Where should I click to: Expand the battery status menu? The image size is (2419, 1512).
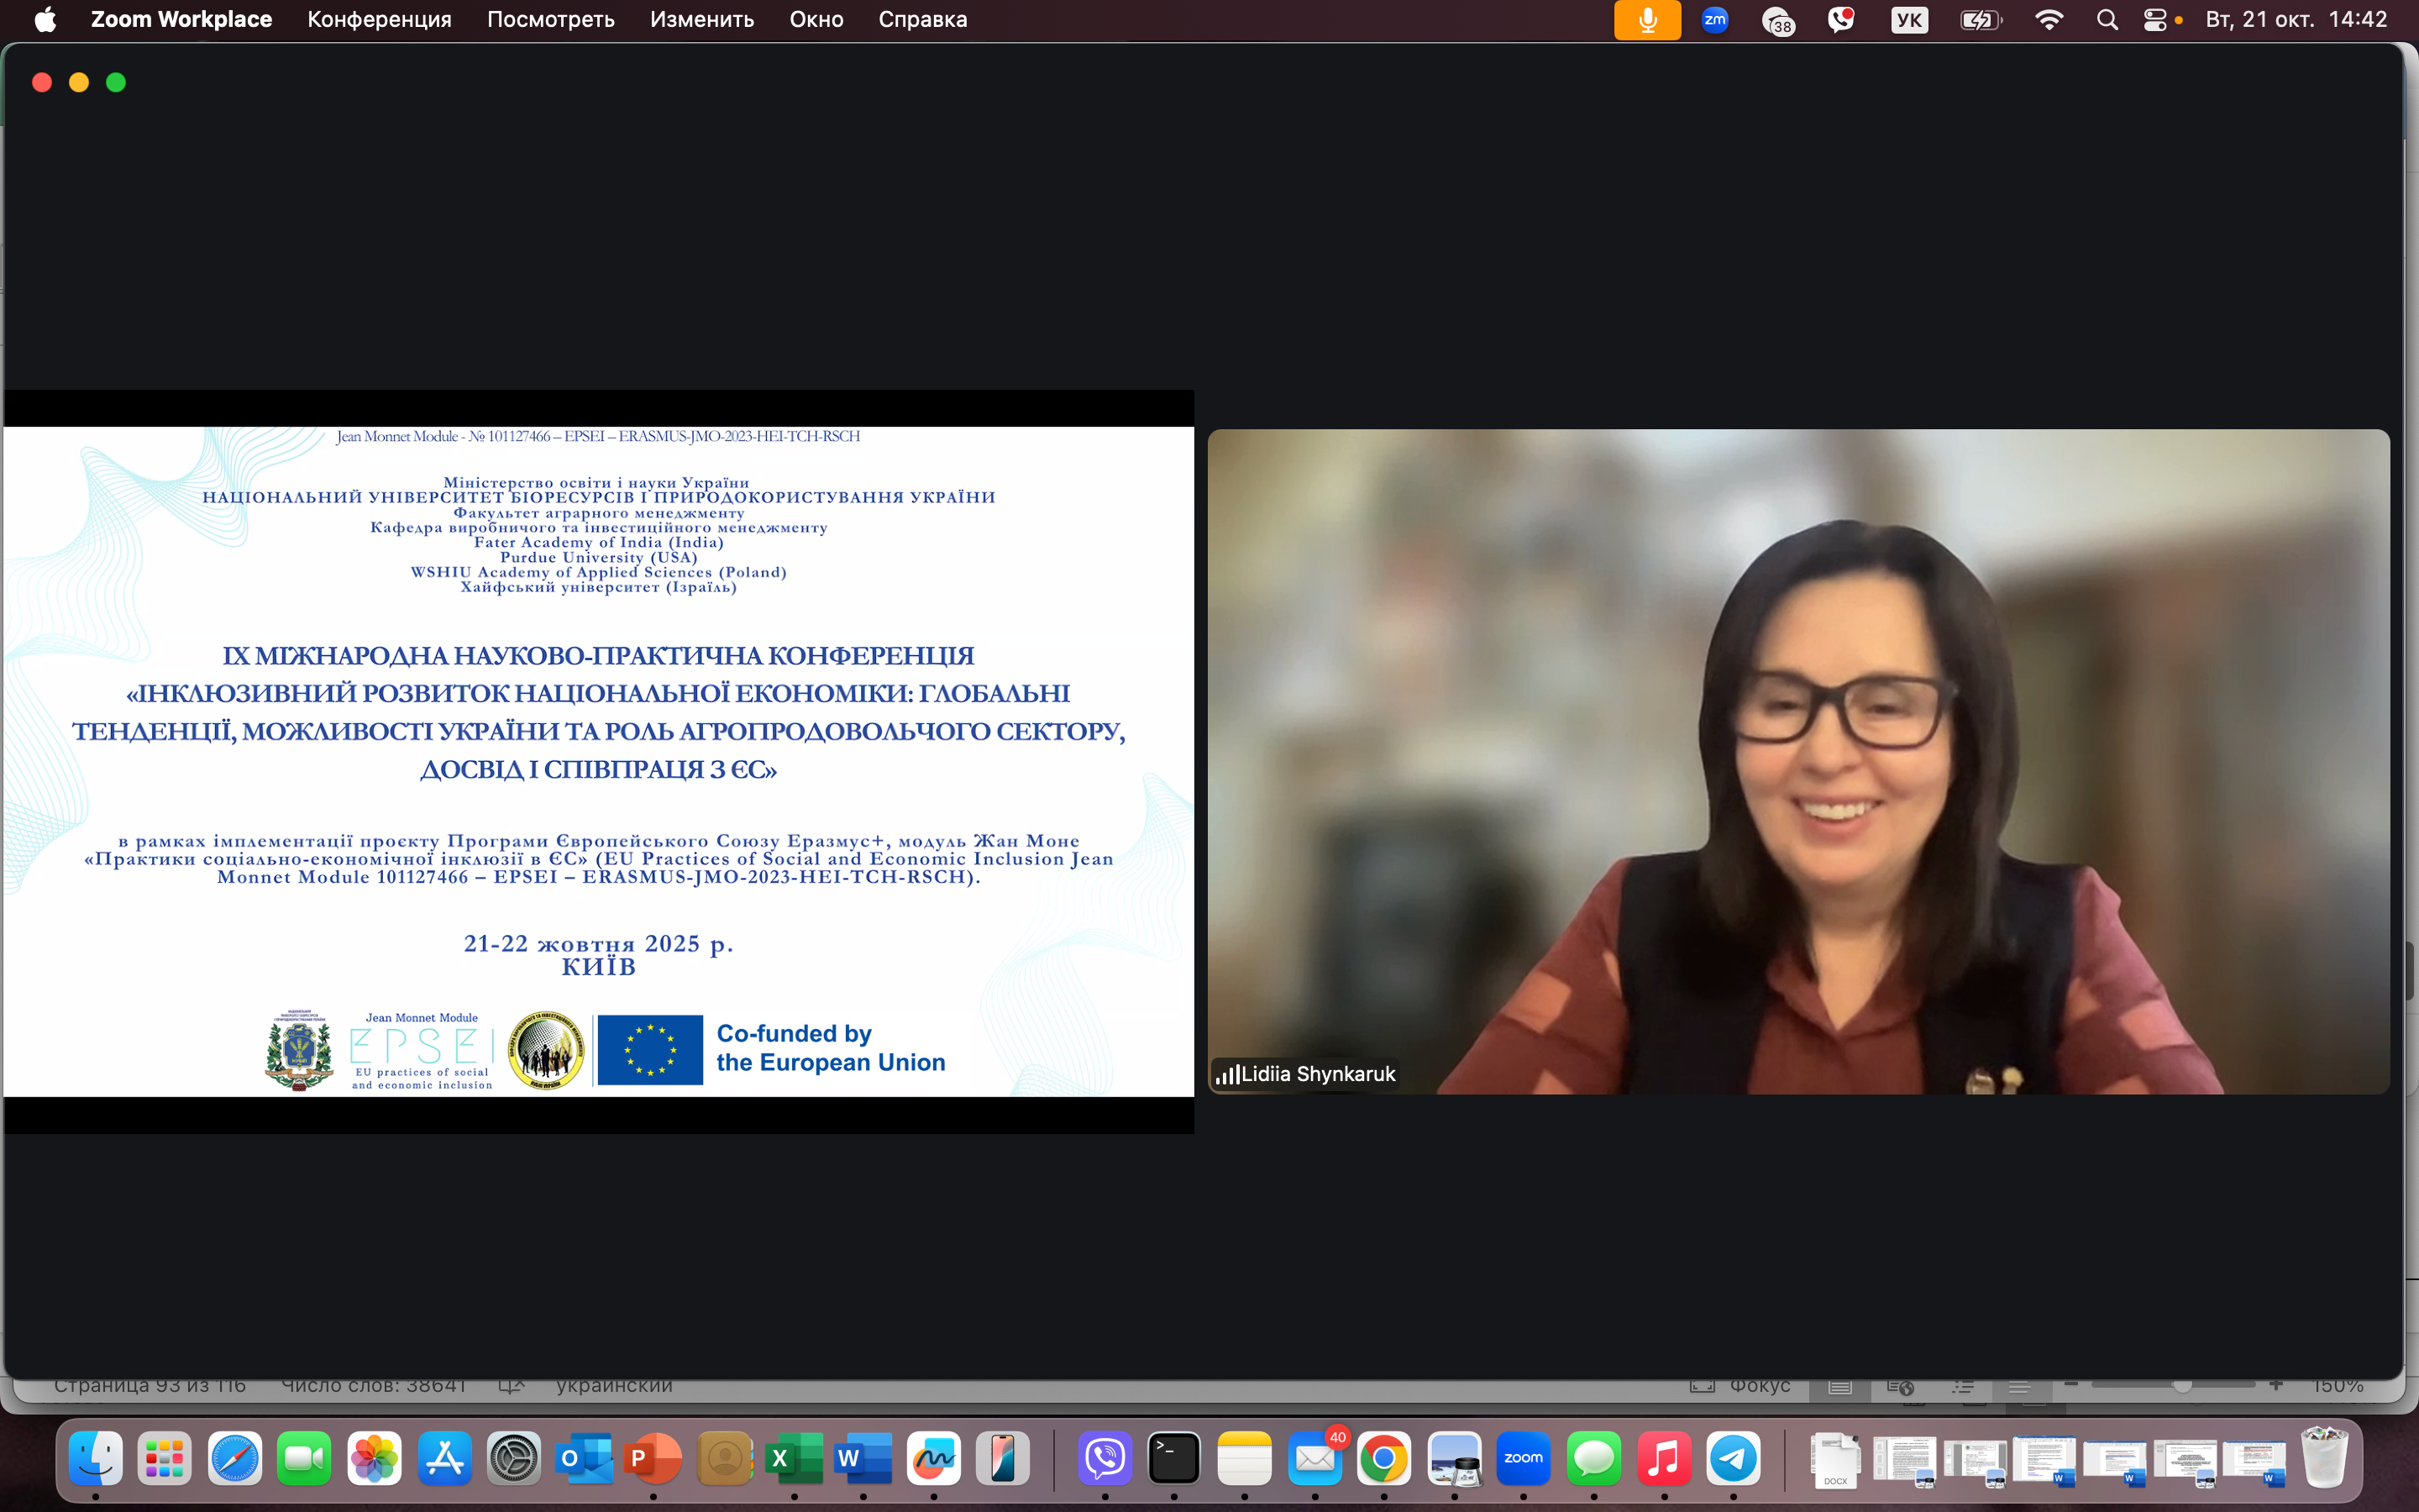(x=1979, y=20)
